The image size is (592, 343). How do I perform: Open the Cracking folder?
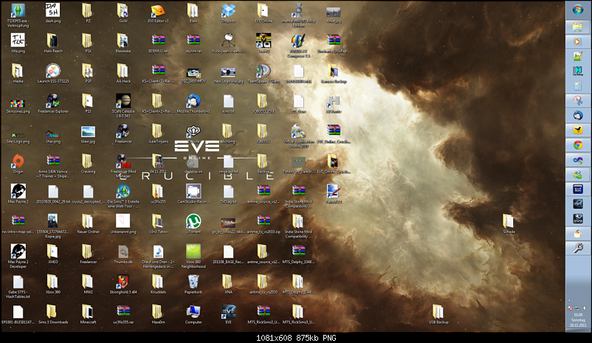[88, 164]
